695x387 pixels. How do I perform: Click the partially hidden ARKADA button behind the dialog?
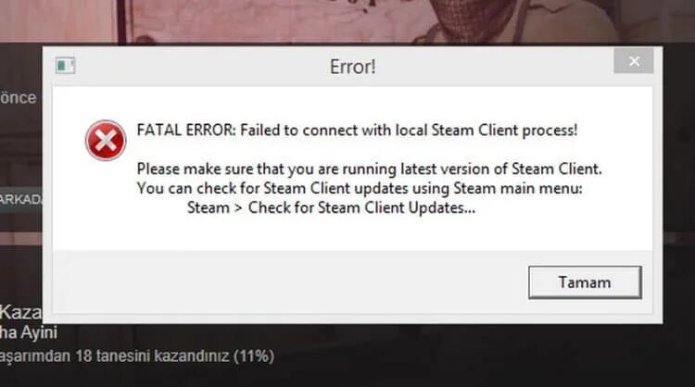coord(21,199)
